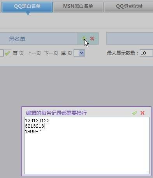The image size is (153, 178).
Task: Cancel the edit dialog with red X
Action: coord(142,113)
